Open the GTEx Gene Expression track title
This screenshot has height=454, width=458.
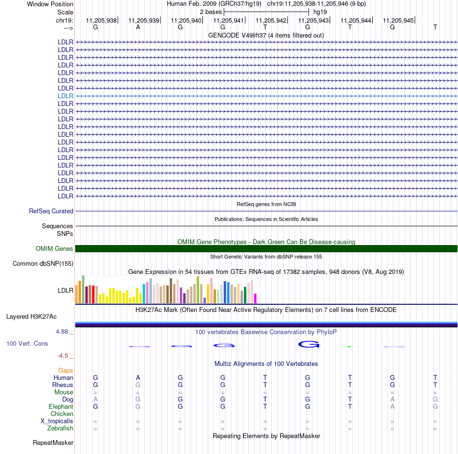266,272
